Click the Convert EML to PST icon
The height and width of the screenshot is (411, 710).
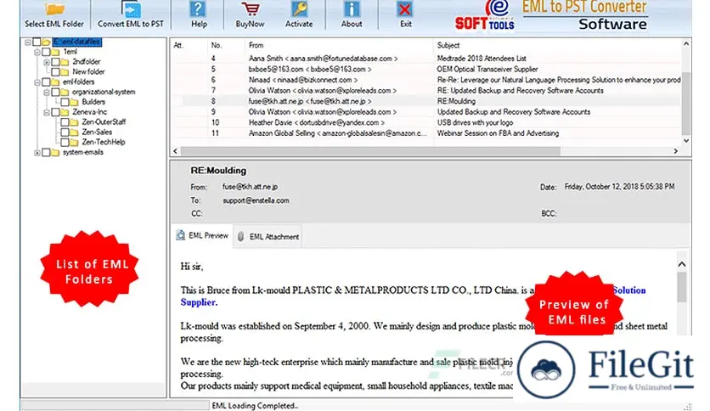click(131, 8)
